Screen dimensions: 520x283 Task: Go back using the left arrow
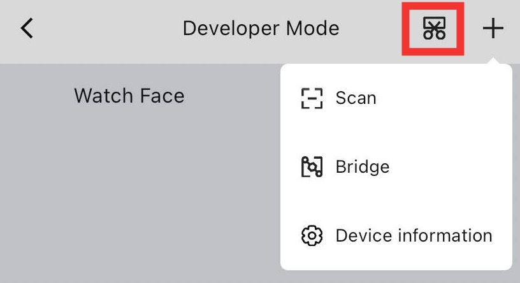27,29
